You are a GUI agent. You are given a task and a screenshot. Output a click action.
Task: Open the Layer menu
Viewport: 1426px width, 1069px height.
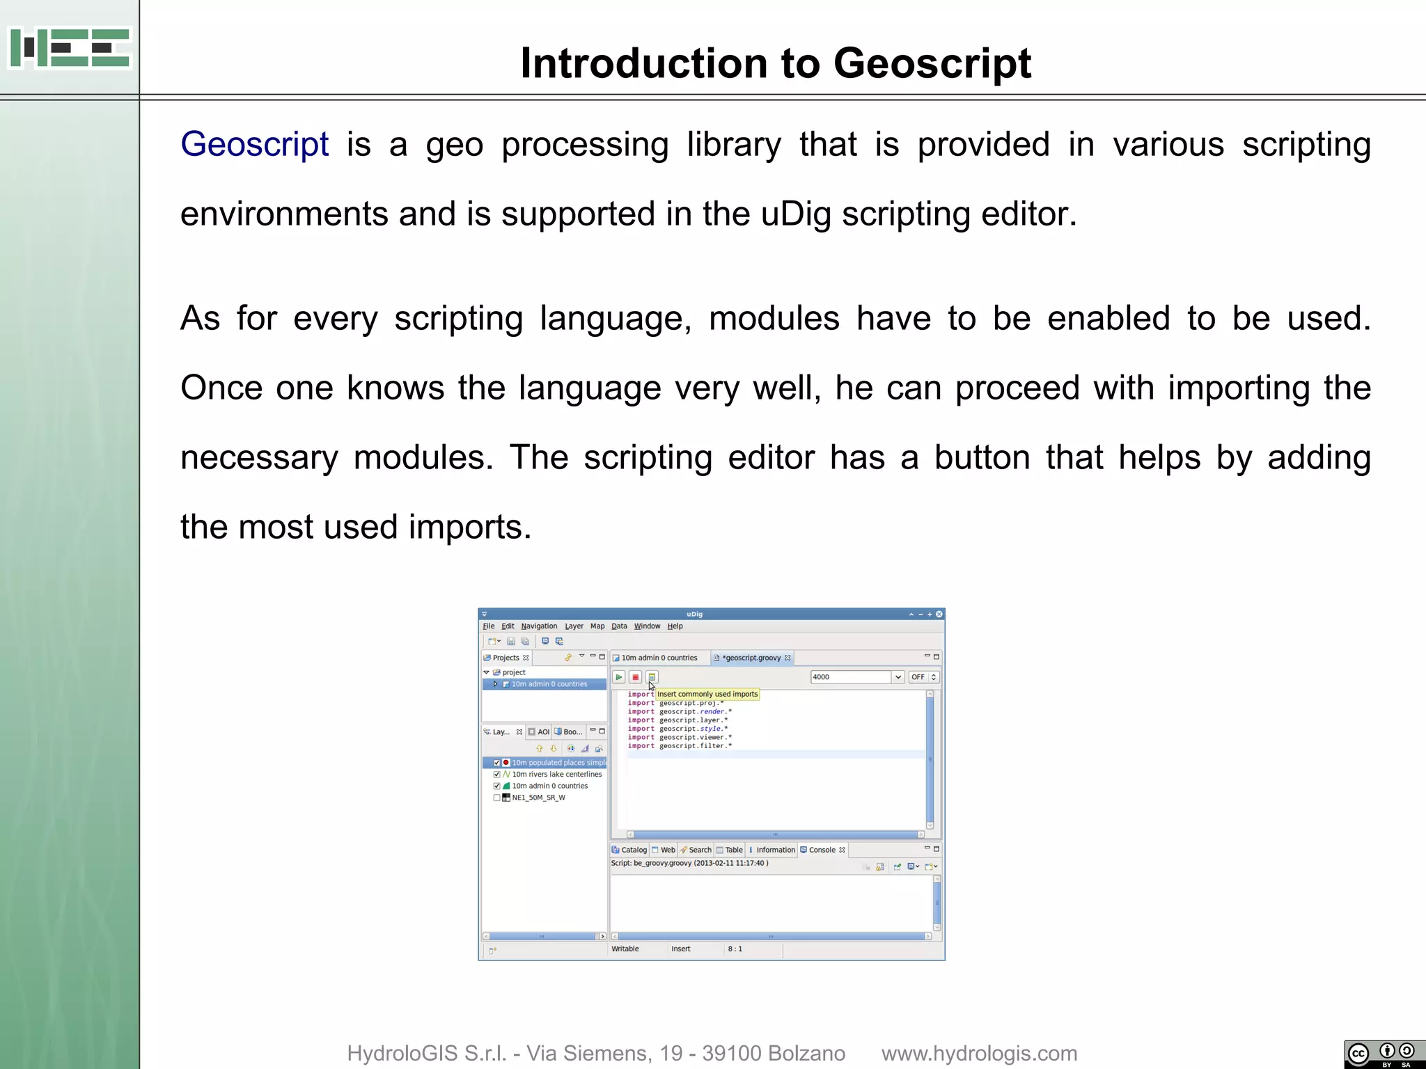[x=574, y=626]
